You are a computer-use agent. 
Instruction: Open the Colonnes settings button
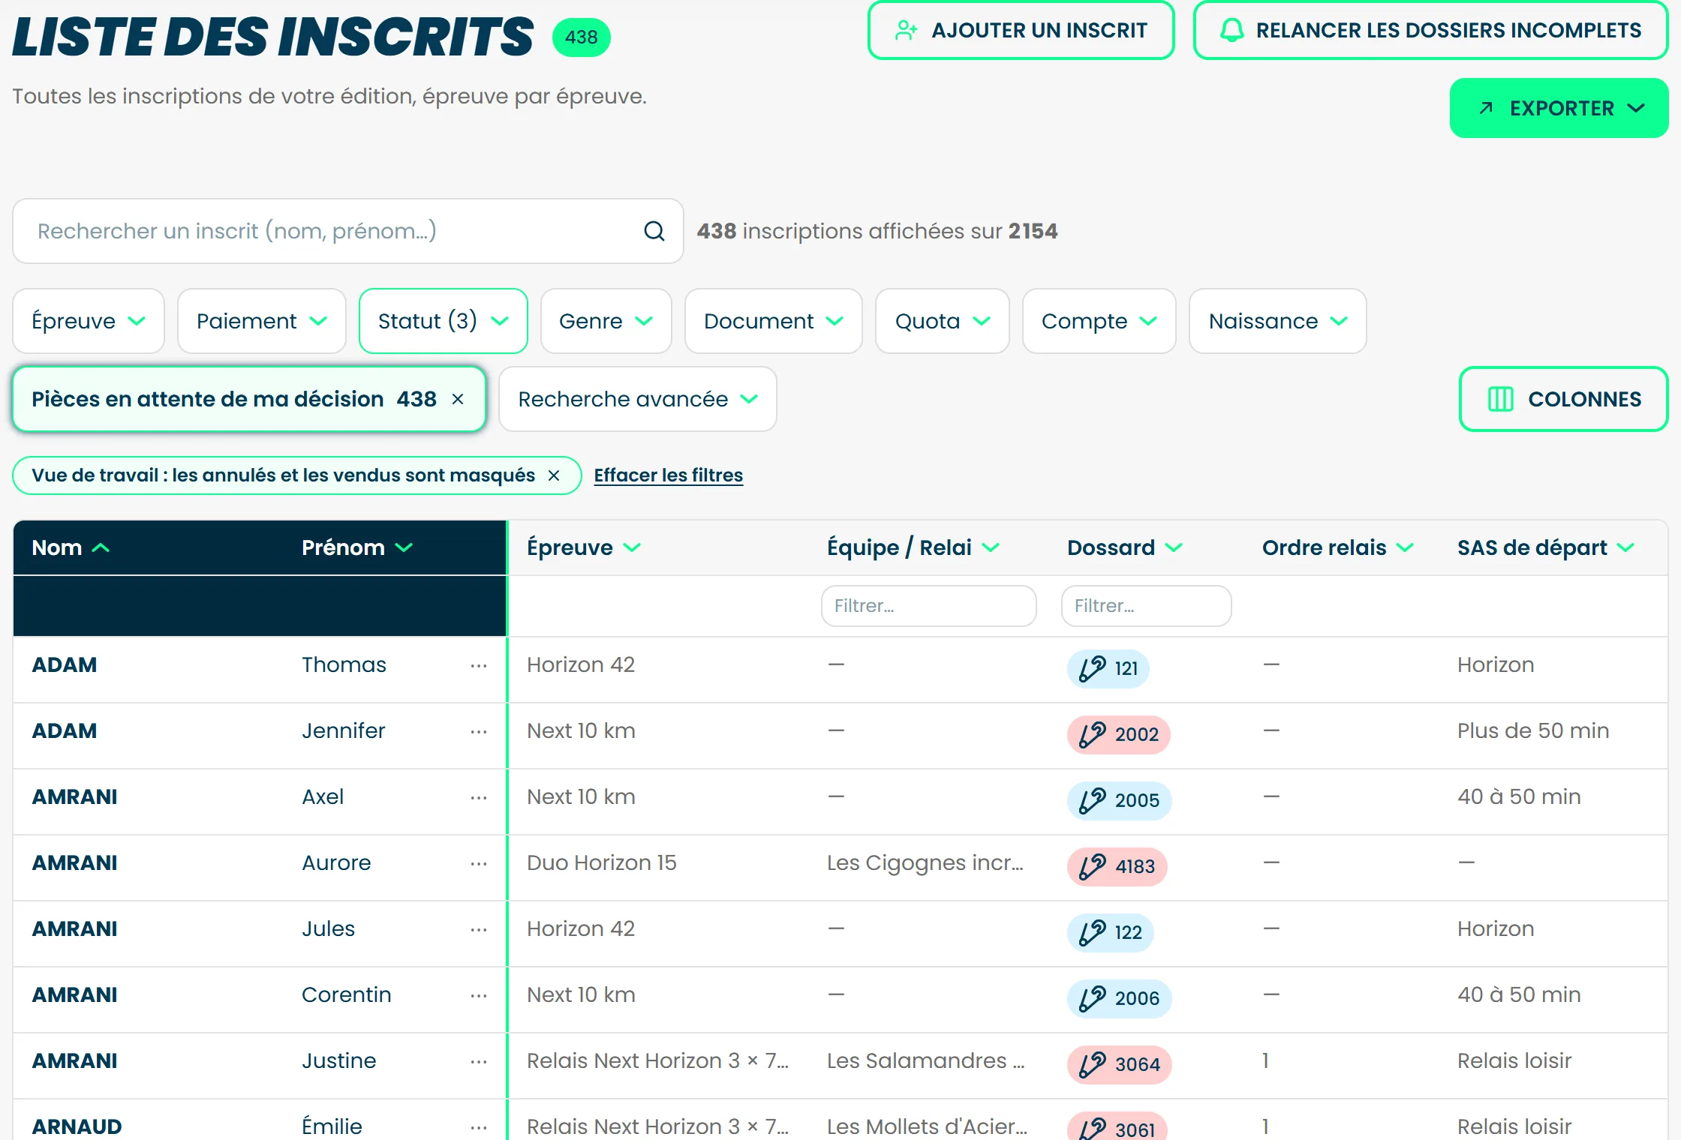1563,399
